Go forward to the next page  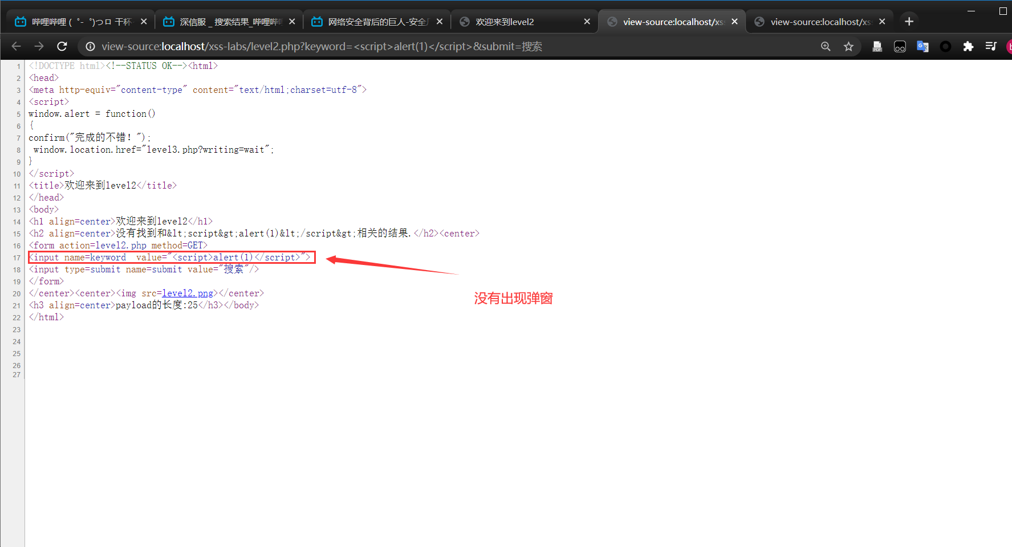point(39,46)
